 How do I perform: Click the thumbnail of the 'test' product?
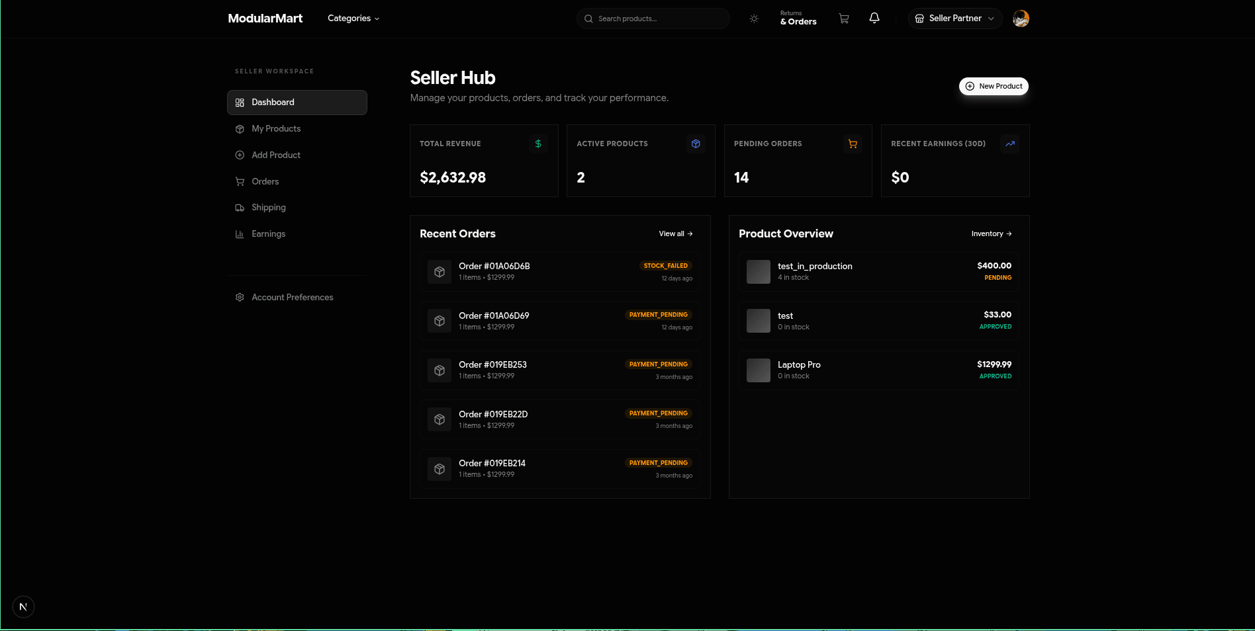click(759, 321)
